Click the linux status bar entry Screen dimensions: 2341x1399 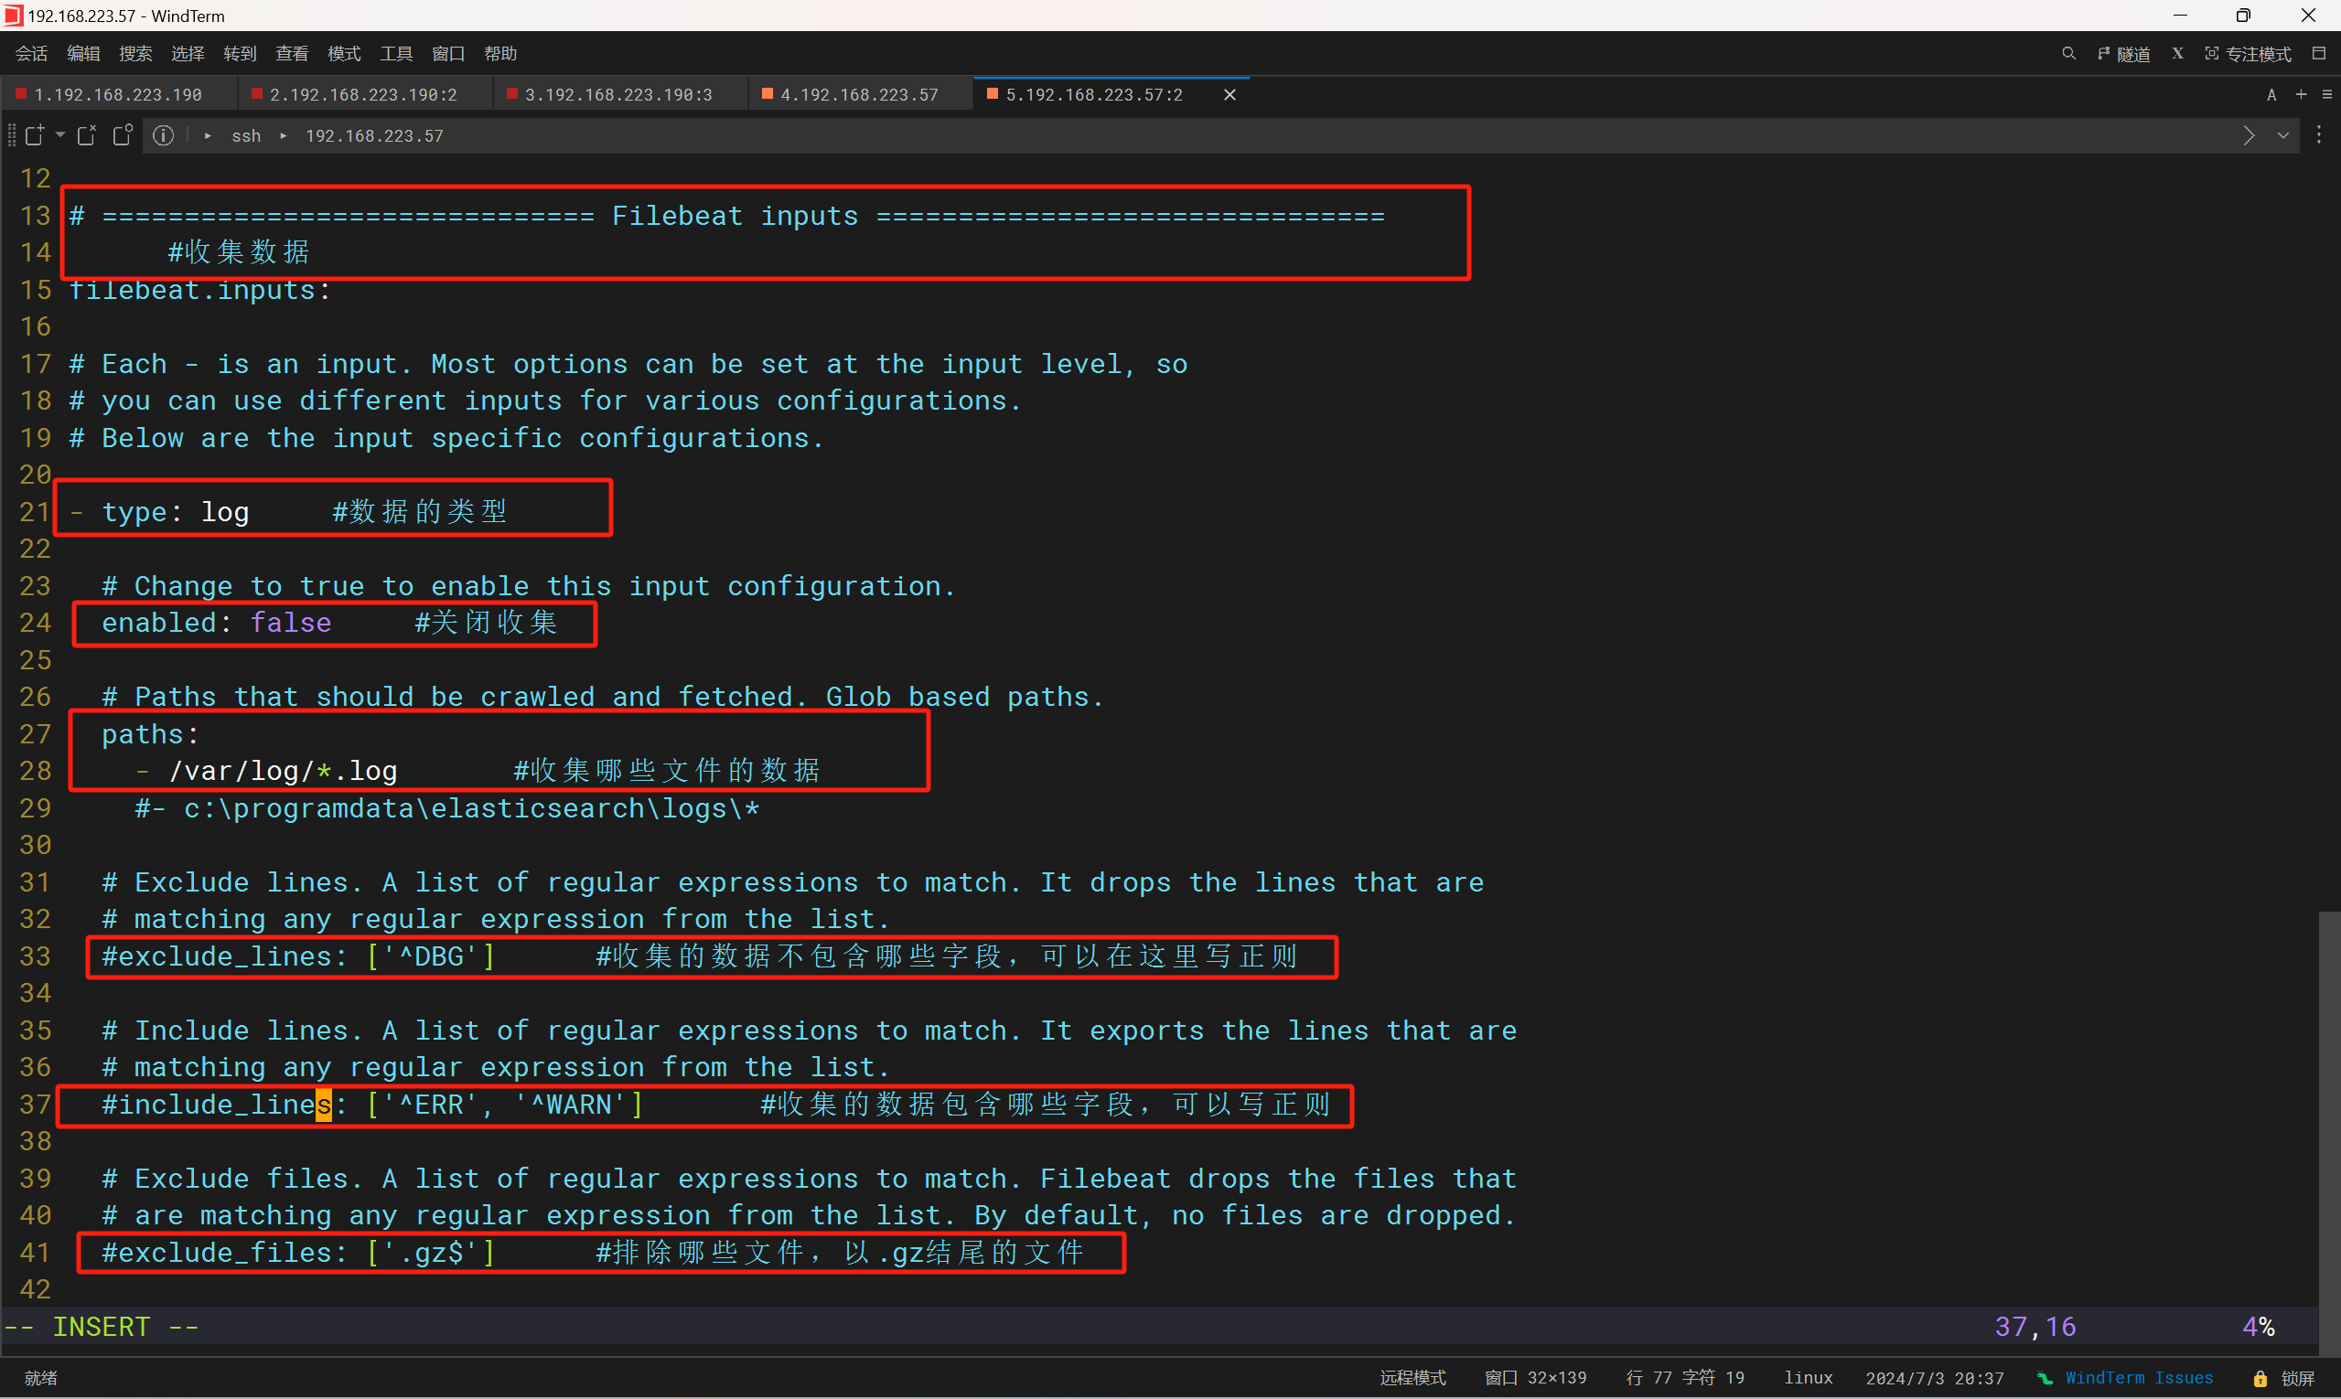pos(1808,1377)
